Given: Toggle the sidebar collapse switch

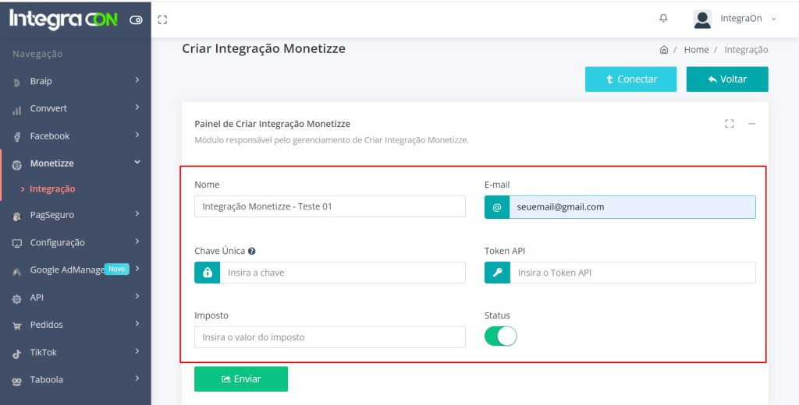Looking at the screenshot, I should click(x=137, y=20).
